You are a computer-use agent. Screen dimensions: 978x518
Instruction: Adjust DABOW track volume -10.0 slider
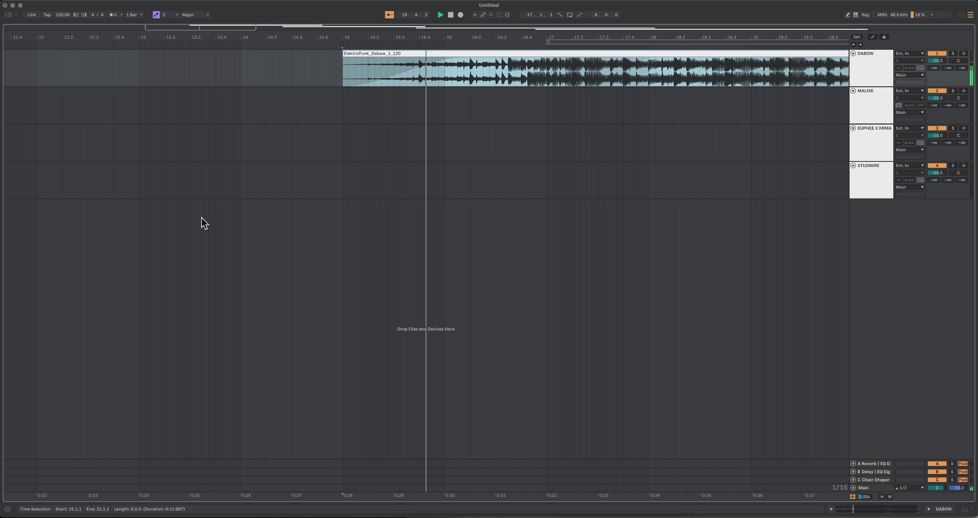(937, 61)
